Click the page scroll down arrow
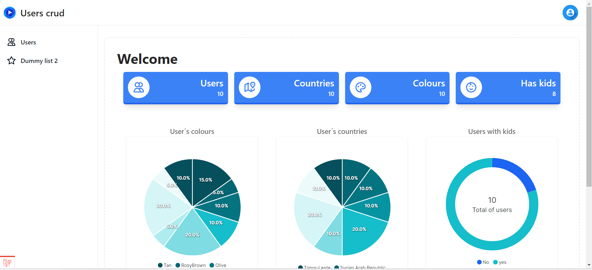Screen dimensions: 592x270 click(x=589, y=265)
